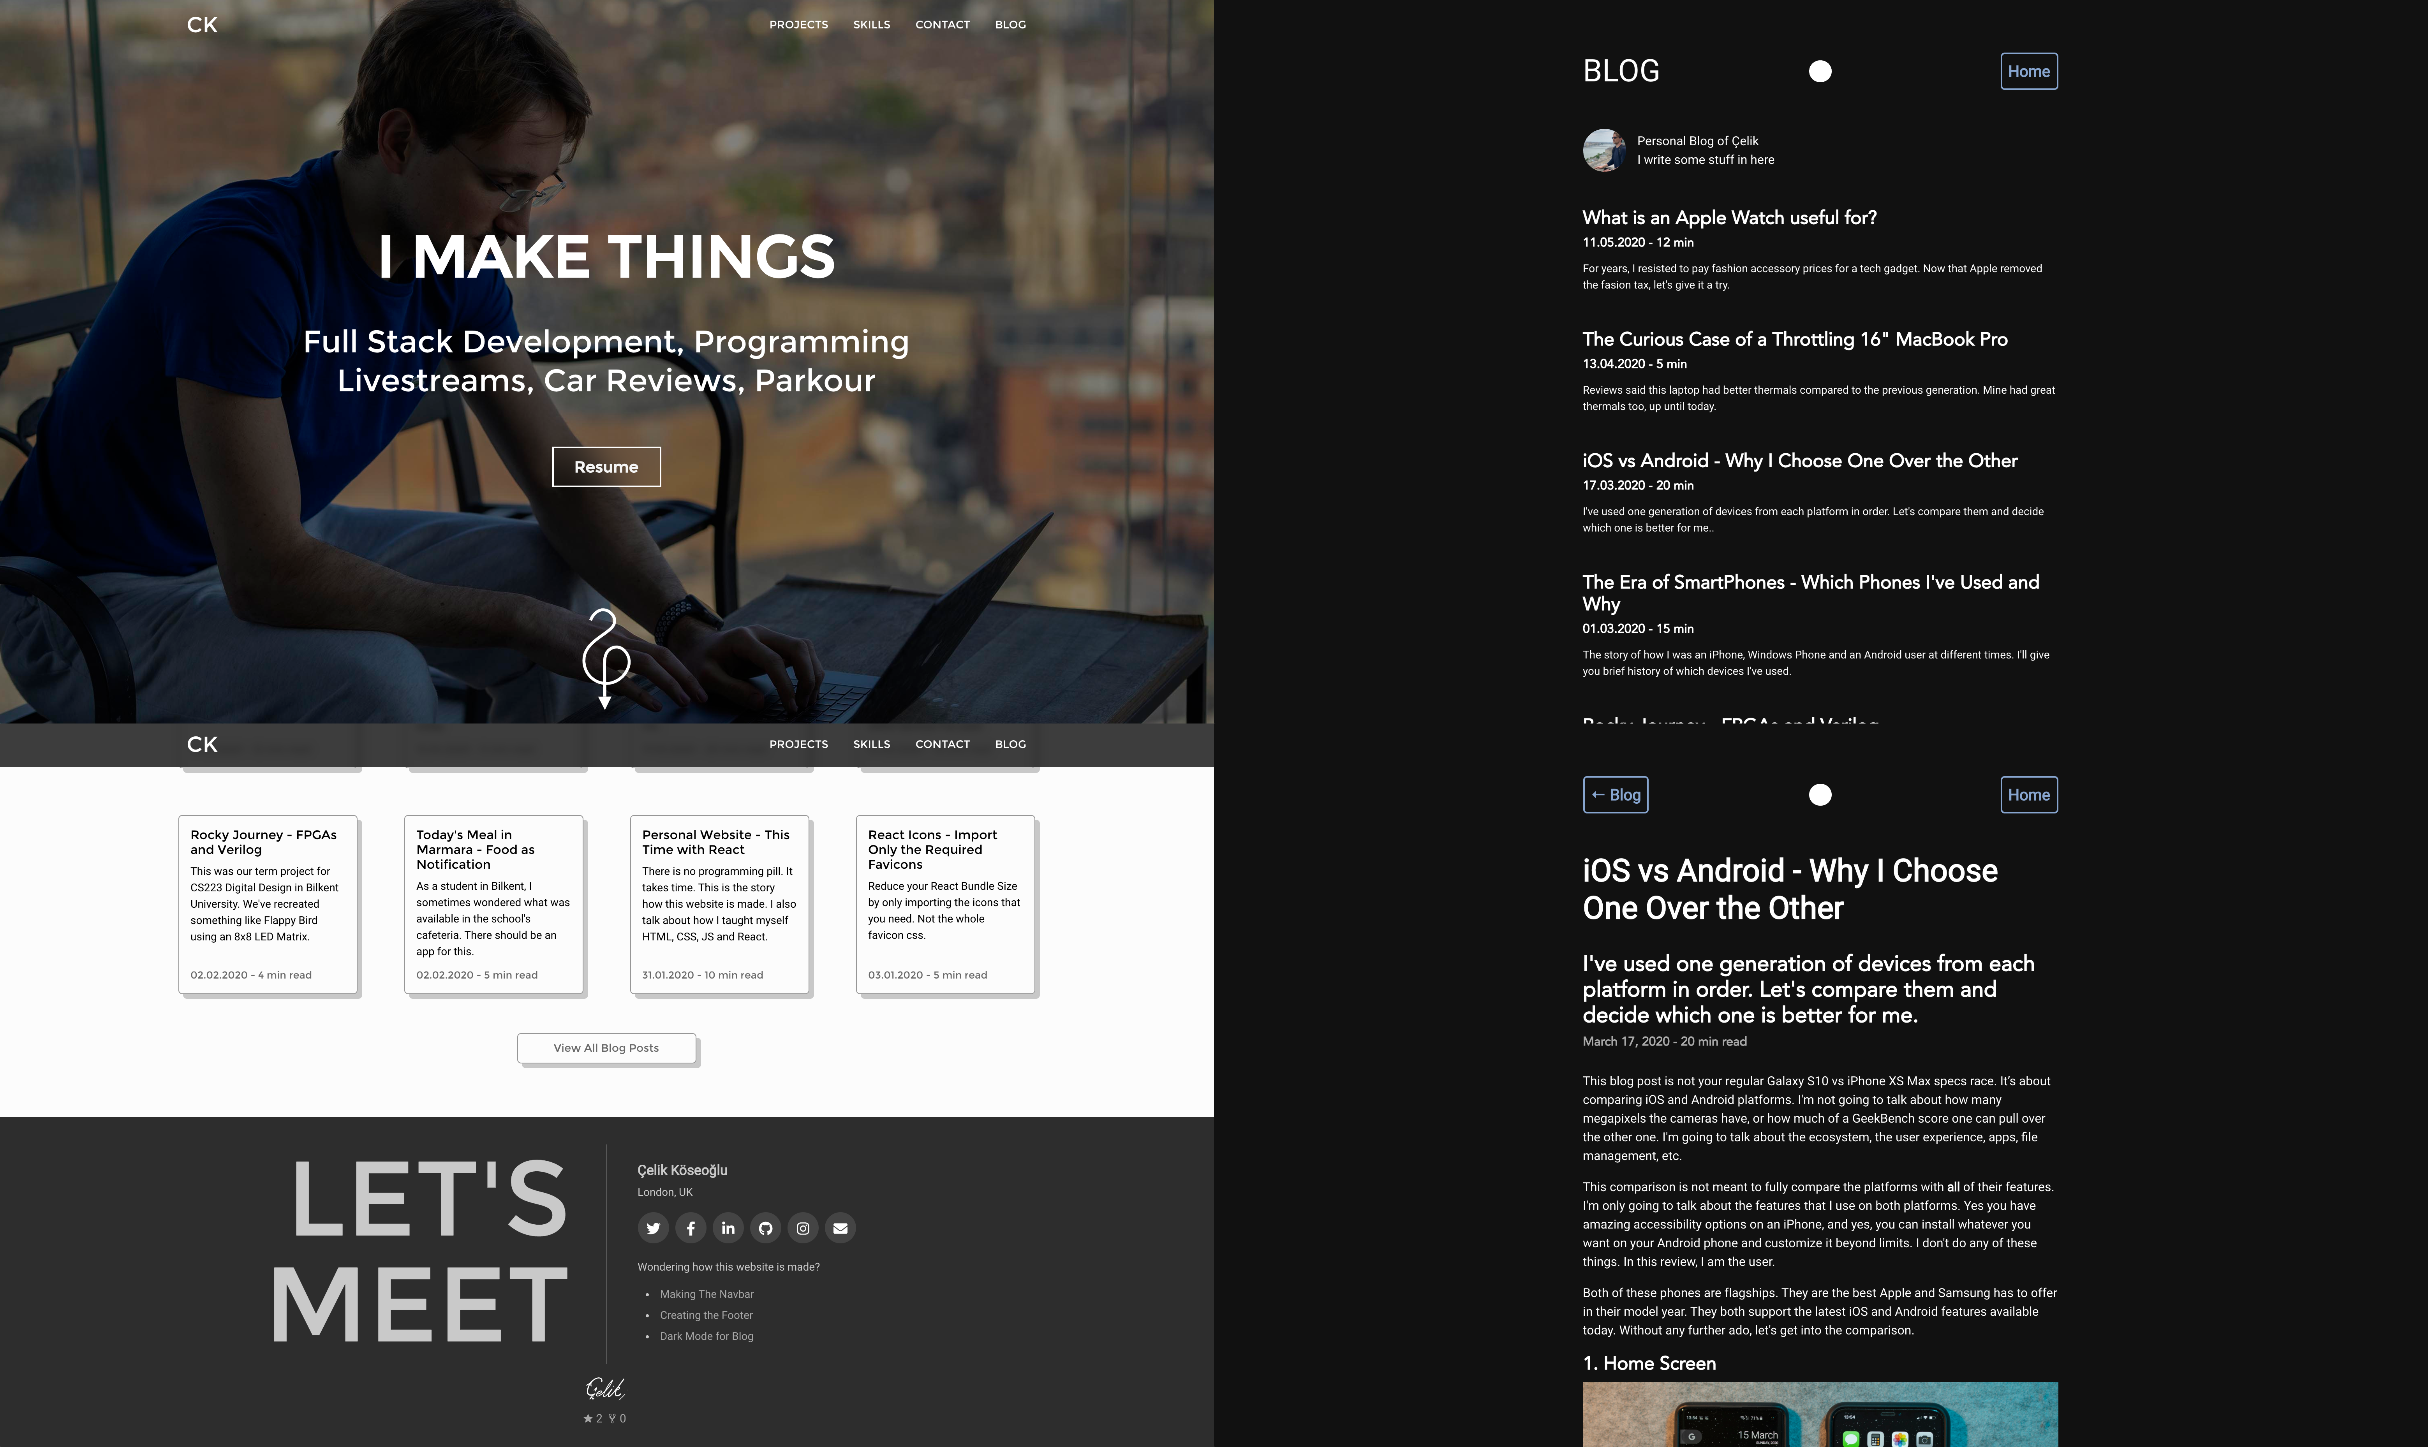Click the 'I MAKE THINGS' hero headline
This screenshot has height=1447, width=2428.
tap(606, 257)
